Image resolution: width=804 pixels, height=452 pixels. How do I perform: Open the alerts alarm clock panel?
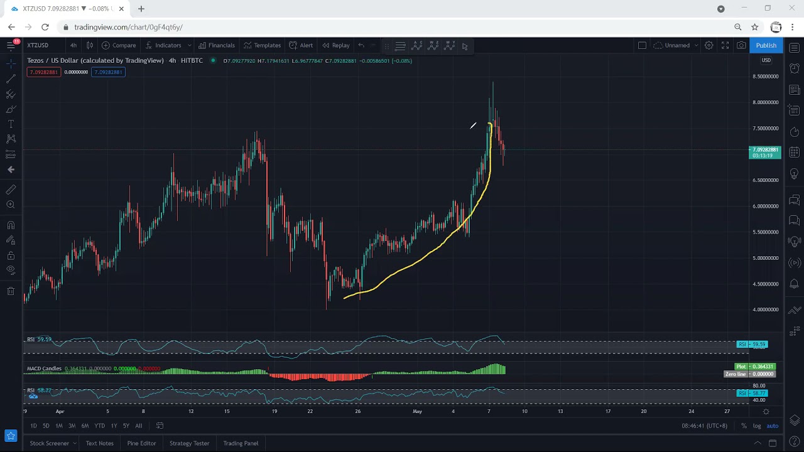(795, 68)
